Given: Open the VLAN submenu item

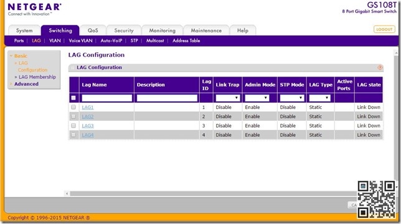Looking at the screenshot, I should [55, 40].
